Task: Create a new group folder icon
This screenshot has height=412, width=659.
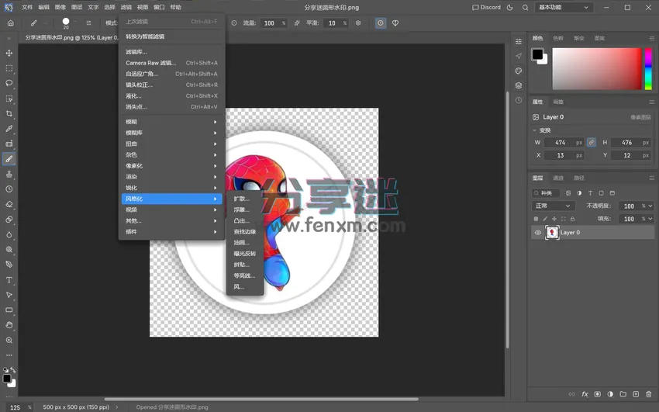Action: click(623, 394)
